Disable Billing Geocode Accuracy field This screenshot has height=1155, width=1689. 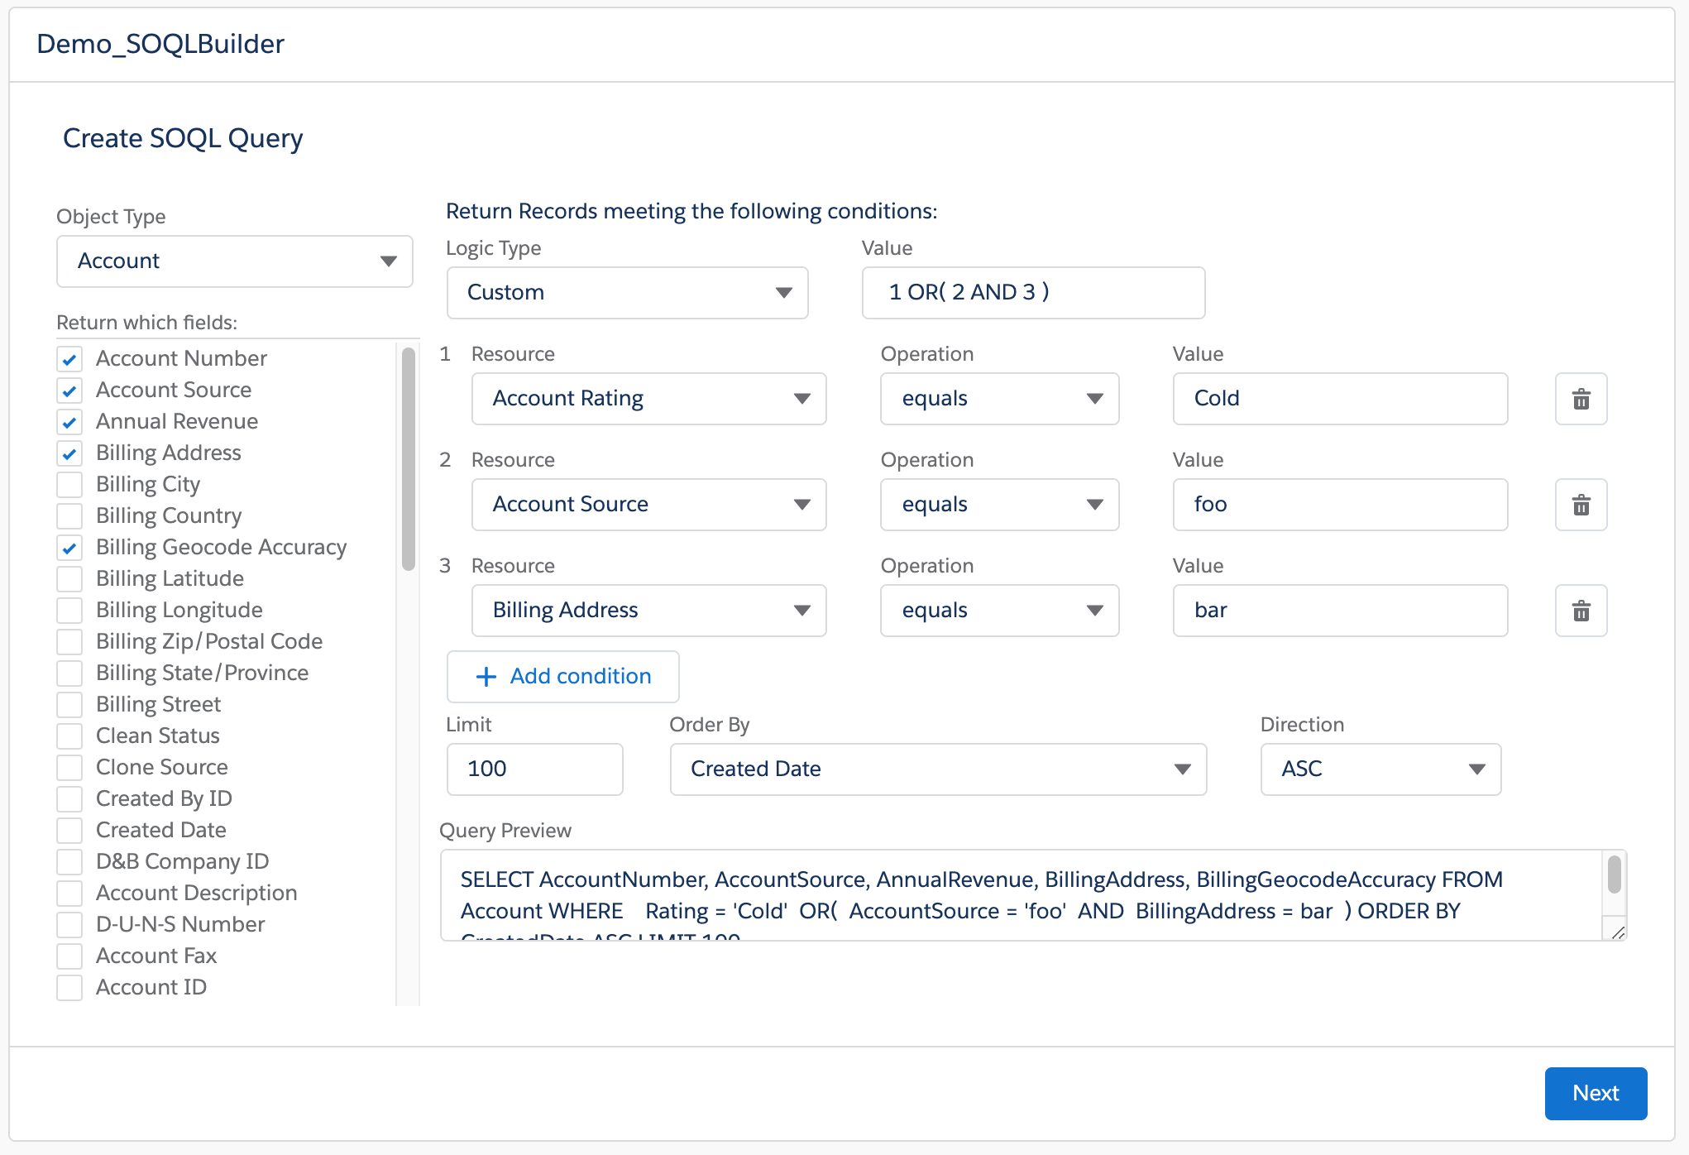coord(69,547)
